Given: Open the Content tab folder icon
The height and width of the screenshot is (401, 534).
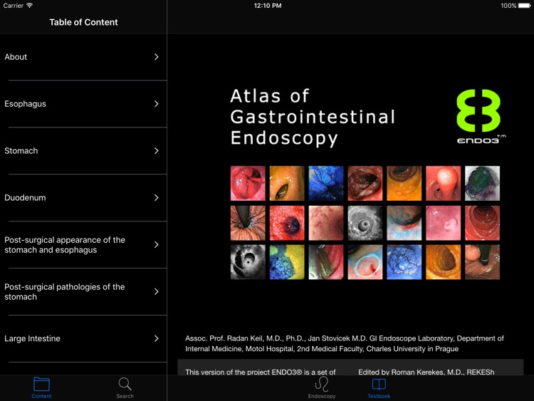Looking at the screenshot, I should pyautogui.click(x=41, y=385).
